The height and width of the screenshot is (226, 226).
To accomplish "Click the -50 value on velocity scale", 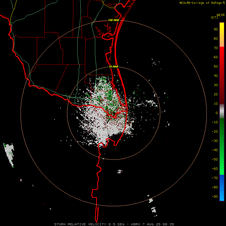I will (x=215, y=159).
